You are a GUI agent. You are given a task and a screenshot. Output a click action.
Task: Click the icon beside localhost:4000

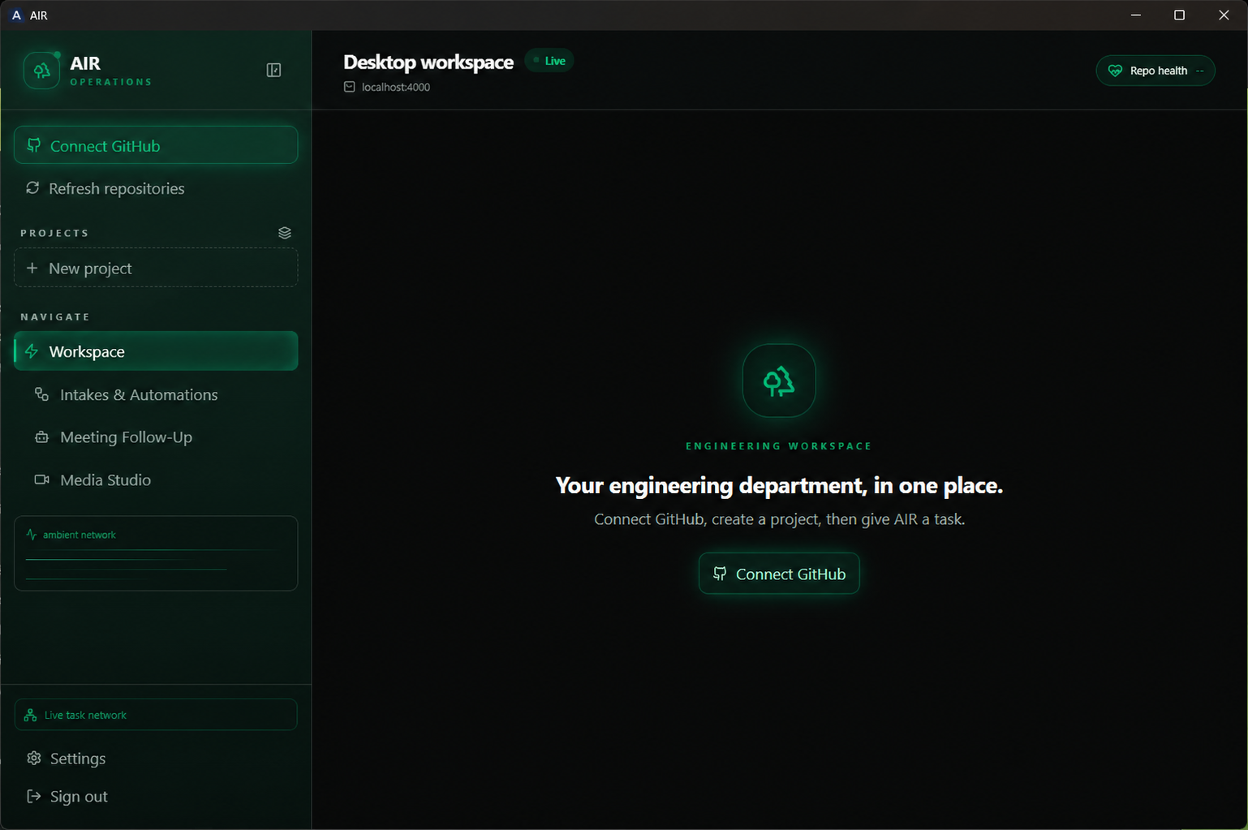(x=350, y=87)
